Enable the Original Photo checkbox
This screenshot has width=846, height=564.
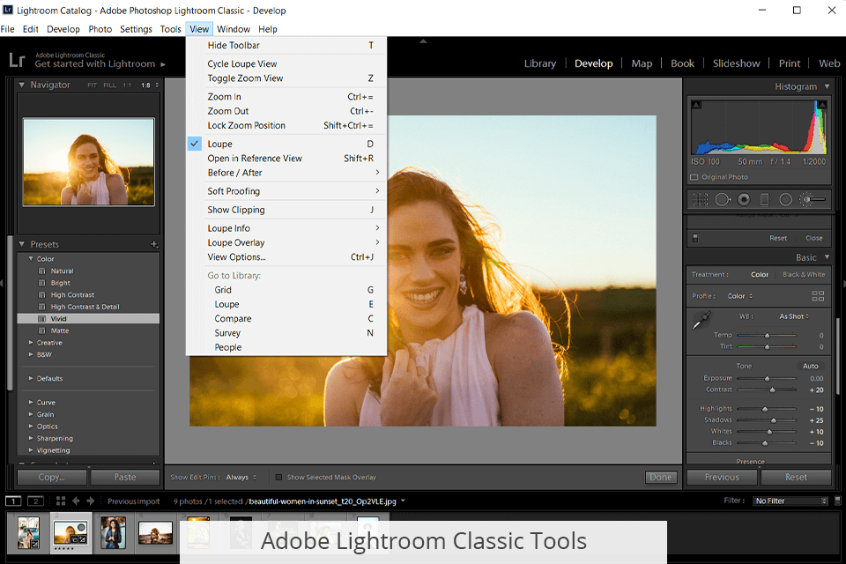pos(694,177)
